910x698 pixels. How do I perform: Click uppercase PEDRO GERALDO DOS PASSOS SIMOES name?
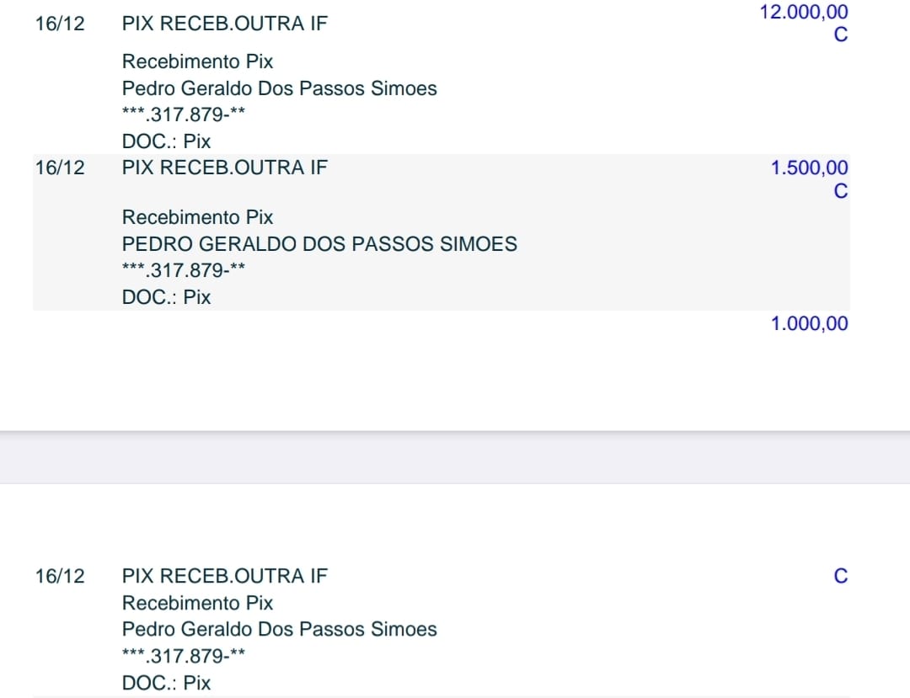pyautogui.click(x=319, y=244)
